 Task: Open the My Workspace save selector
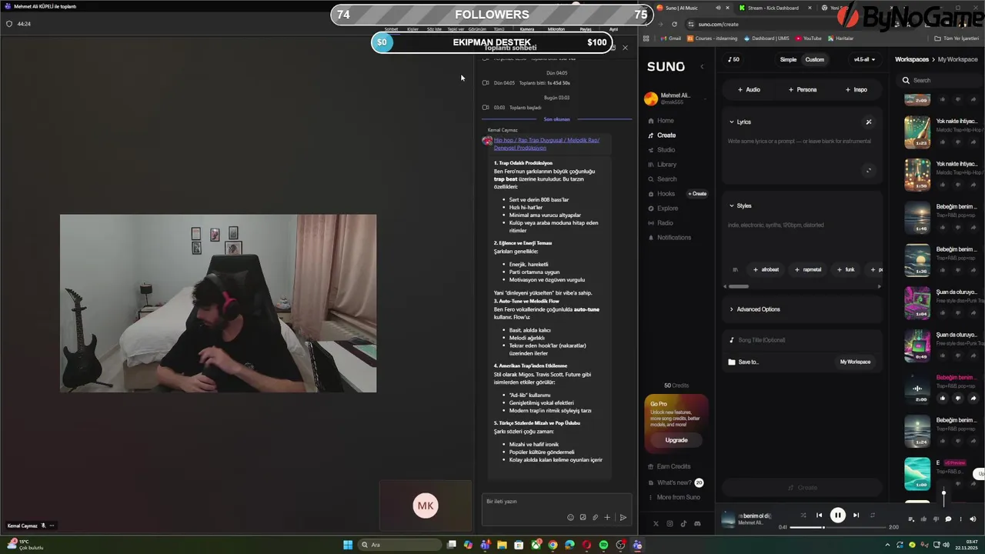pos(855,362)
